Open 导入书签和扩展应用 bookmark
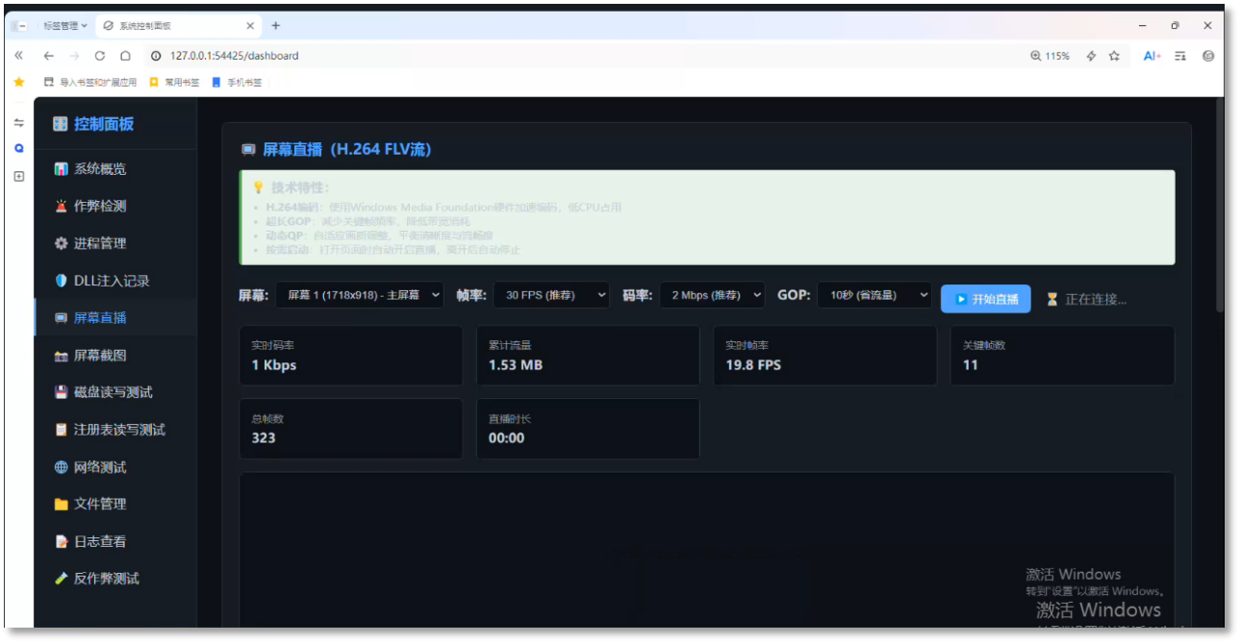 coord(91,83)
